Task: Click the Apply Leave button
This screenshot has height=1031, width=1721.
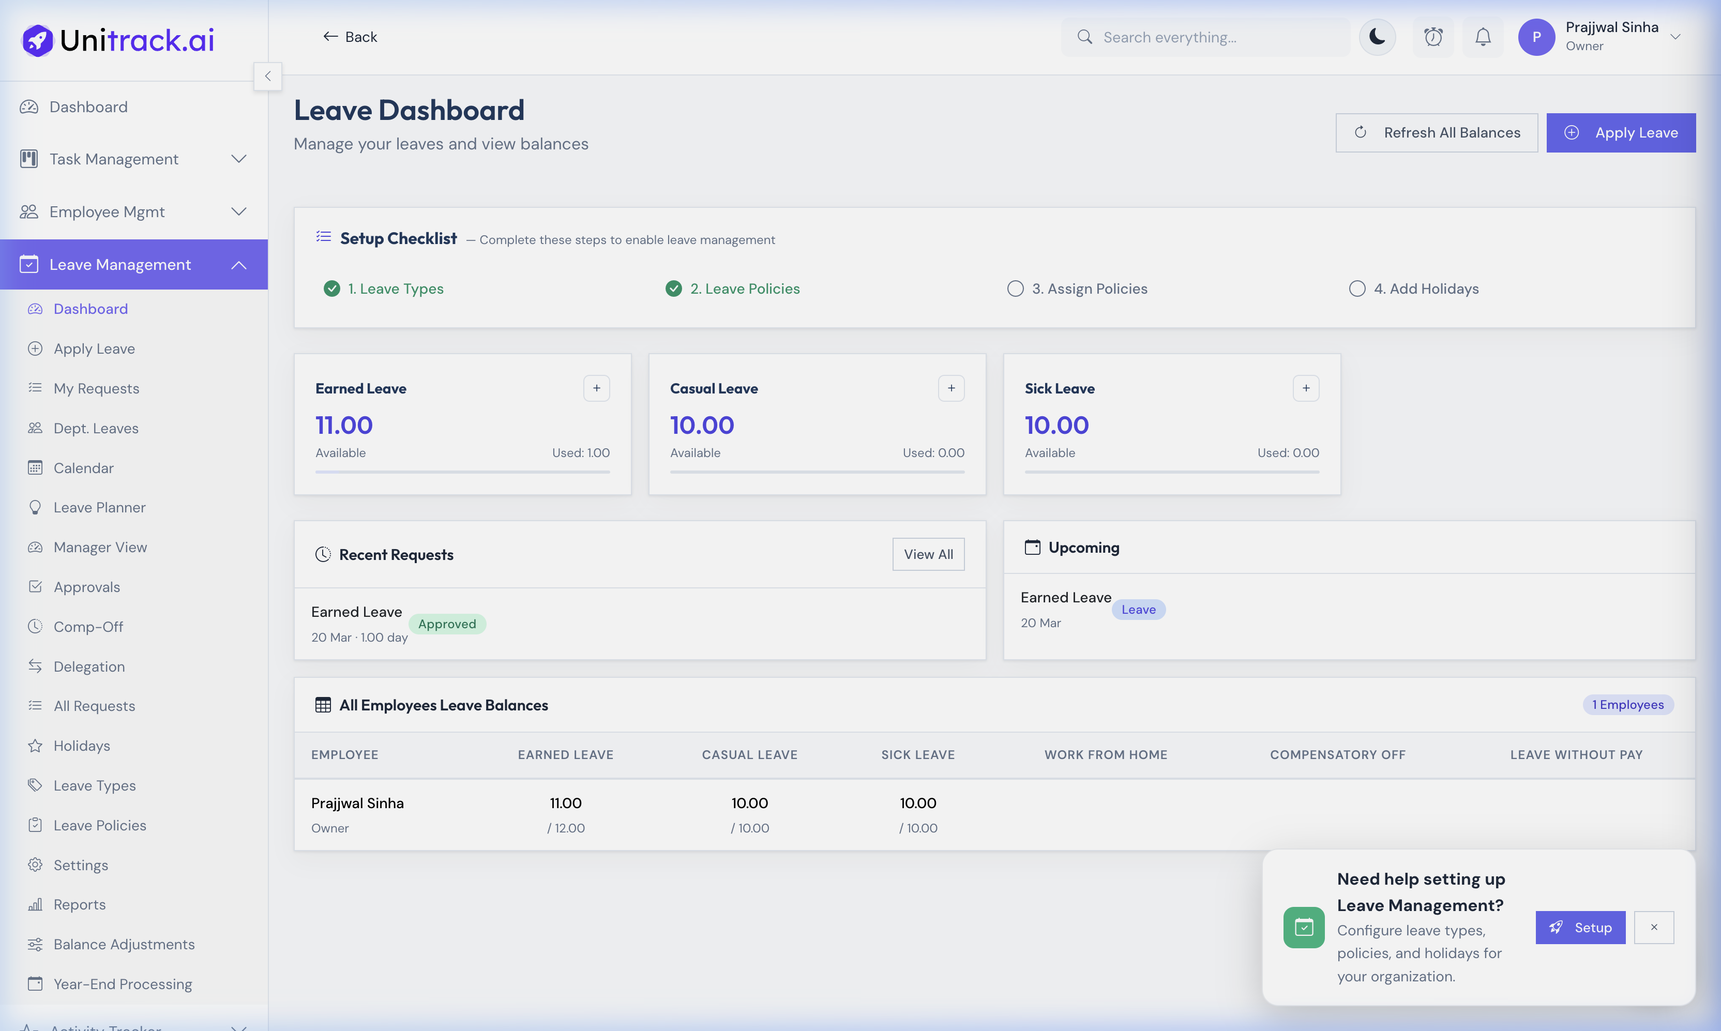Action: tap(1620, 132)
